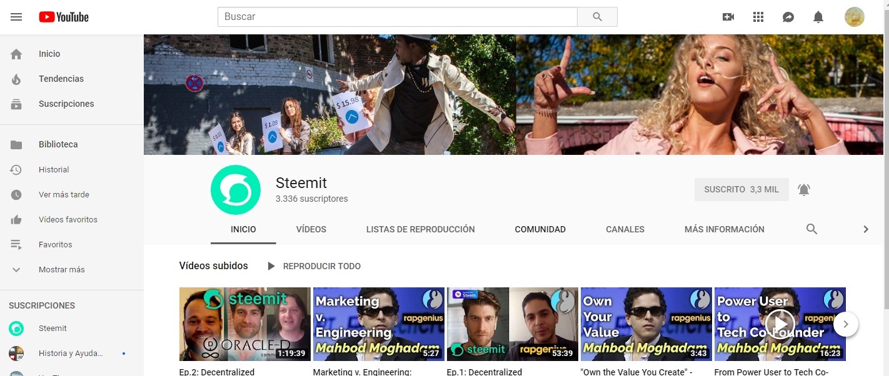Open Suscripciones in sidebar
889x376 pixels.
(x=72, y=104)
